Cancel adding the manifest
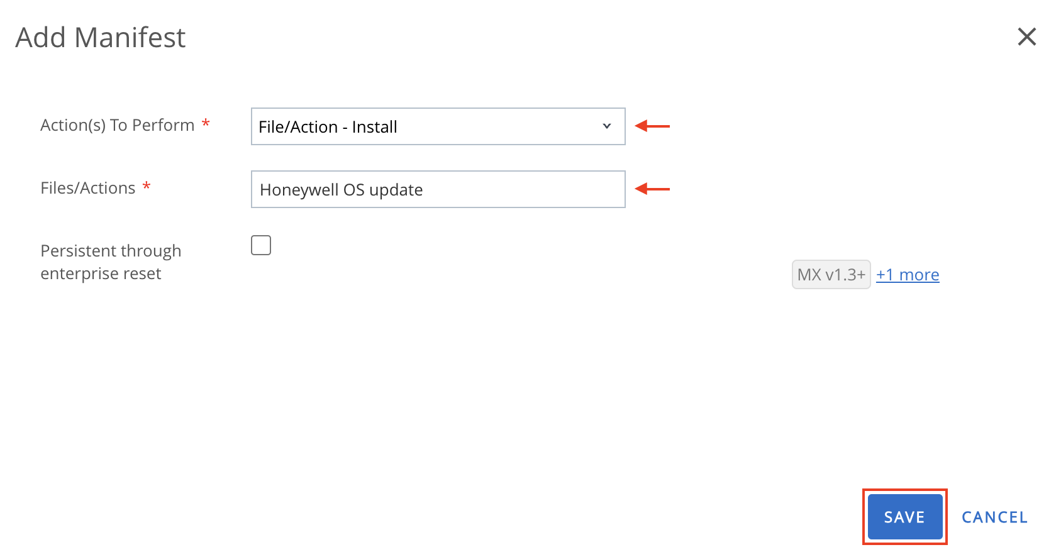The image size is (1039, 557). [994, 516]
